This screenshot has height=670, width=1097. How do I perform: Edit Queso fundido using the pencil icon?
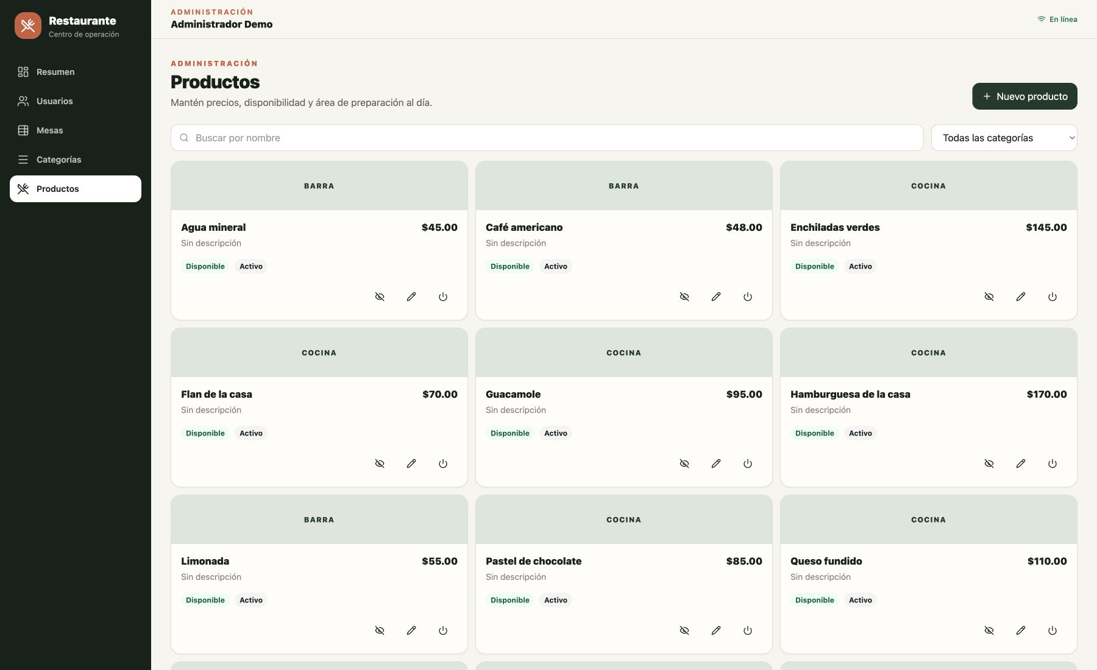1021,630
